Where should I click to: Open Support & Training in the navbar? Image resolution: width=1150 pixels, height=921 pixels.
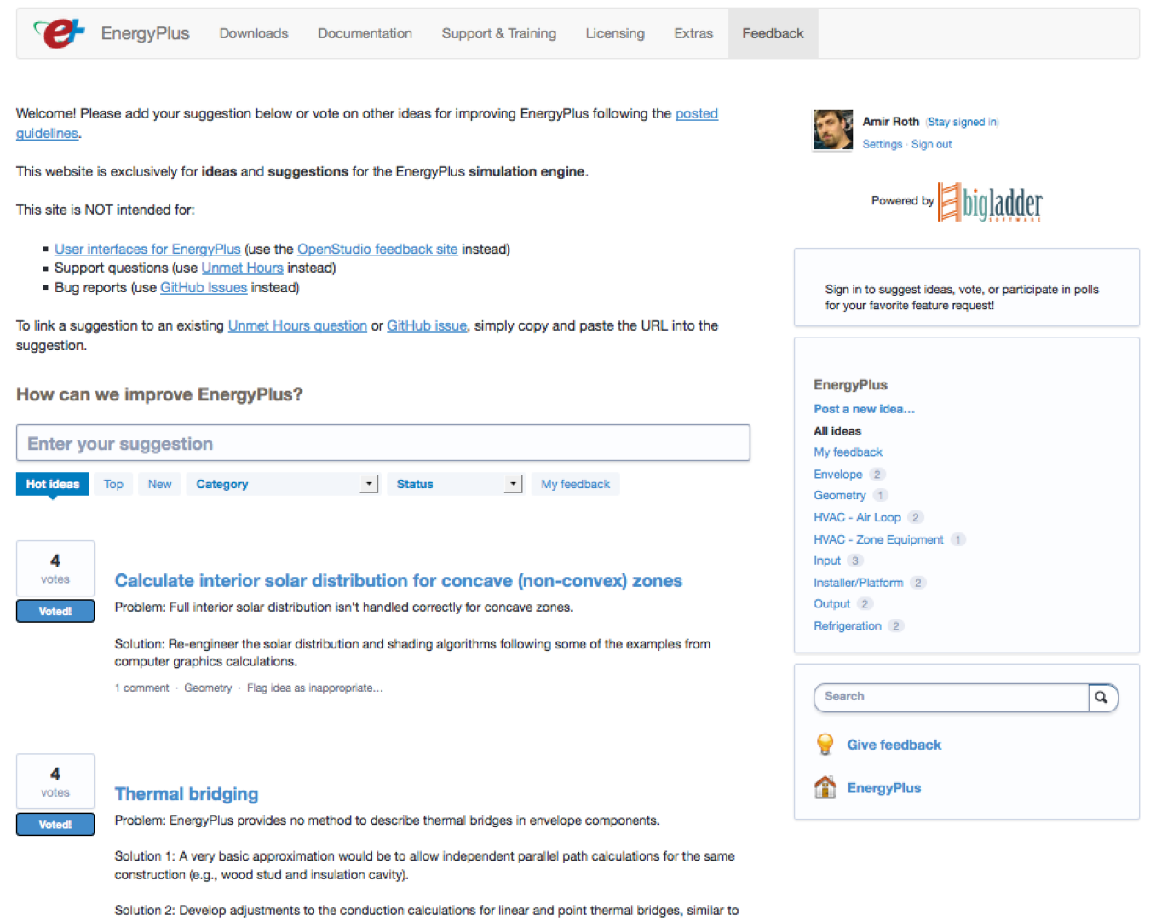click(x=498, y=33)
